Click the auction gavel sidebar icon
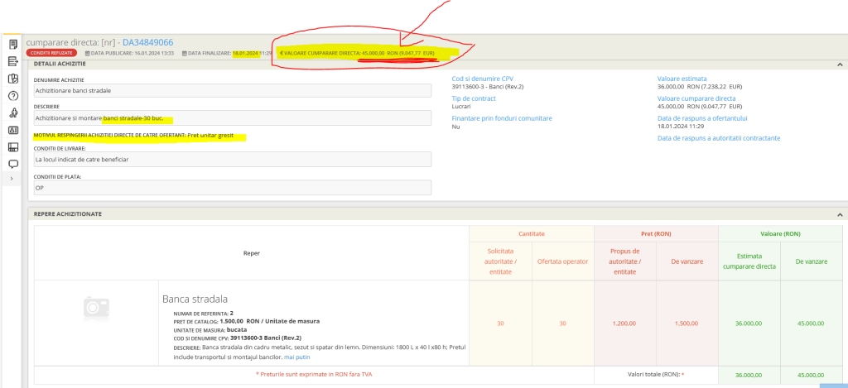Viewport: 848px width, 388px height. [x=12, y=113]
